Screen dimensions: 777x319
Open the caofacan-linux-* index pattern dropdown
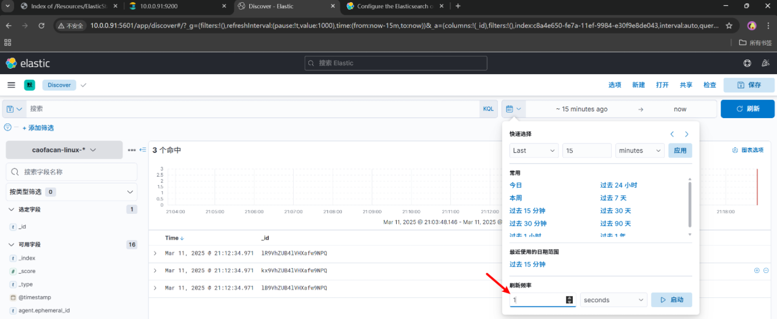click(64, 150)
